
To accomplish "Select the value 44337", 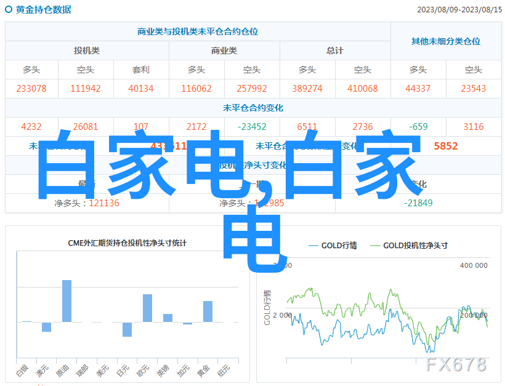I will [x=418, y=89].
